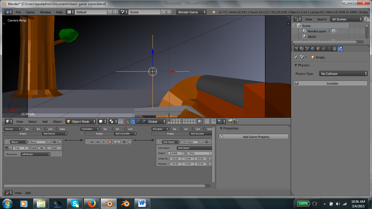Toggle manipulate center points icon

(x=120, y=122)
